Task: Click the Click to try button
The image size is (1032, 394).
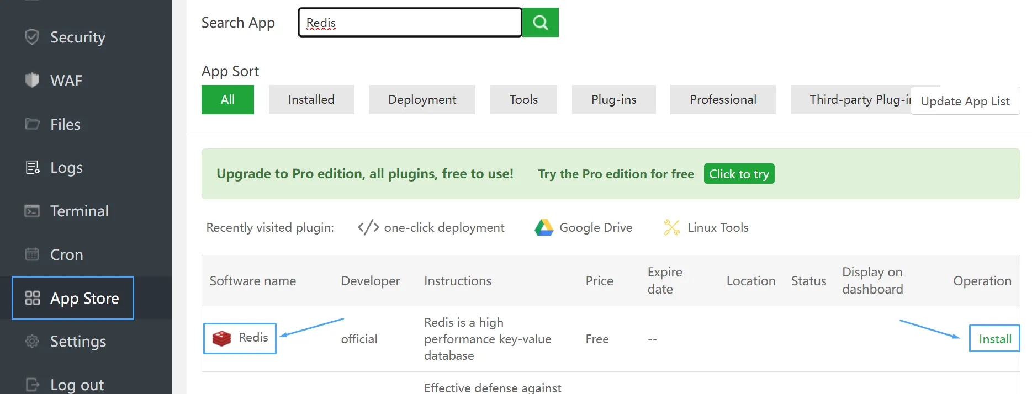Action: 739,174
